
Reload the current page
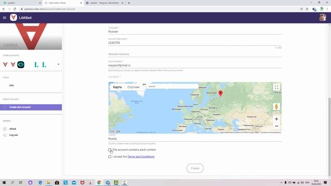pyautogui.click(x=15, y=9)
